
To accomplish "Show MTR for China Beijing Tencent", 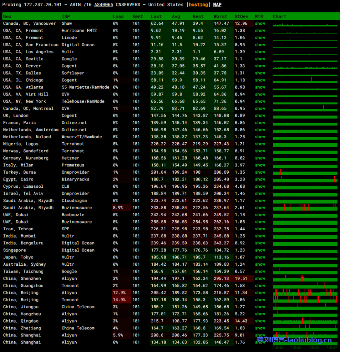I will (260, 300).
